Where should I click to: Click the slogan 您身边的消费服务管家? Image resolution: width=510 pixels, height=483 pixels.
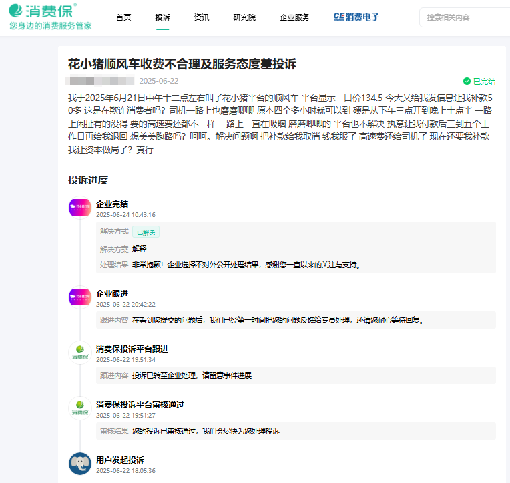[51, 26]
